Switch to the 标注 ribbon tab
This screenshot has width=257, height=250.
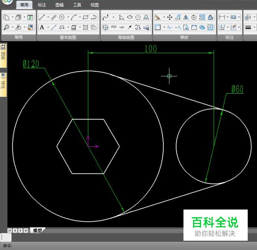point(42,5)
